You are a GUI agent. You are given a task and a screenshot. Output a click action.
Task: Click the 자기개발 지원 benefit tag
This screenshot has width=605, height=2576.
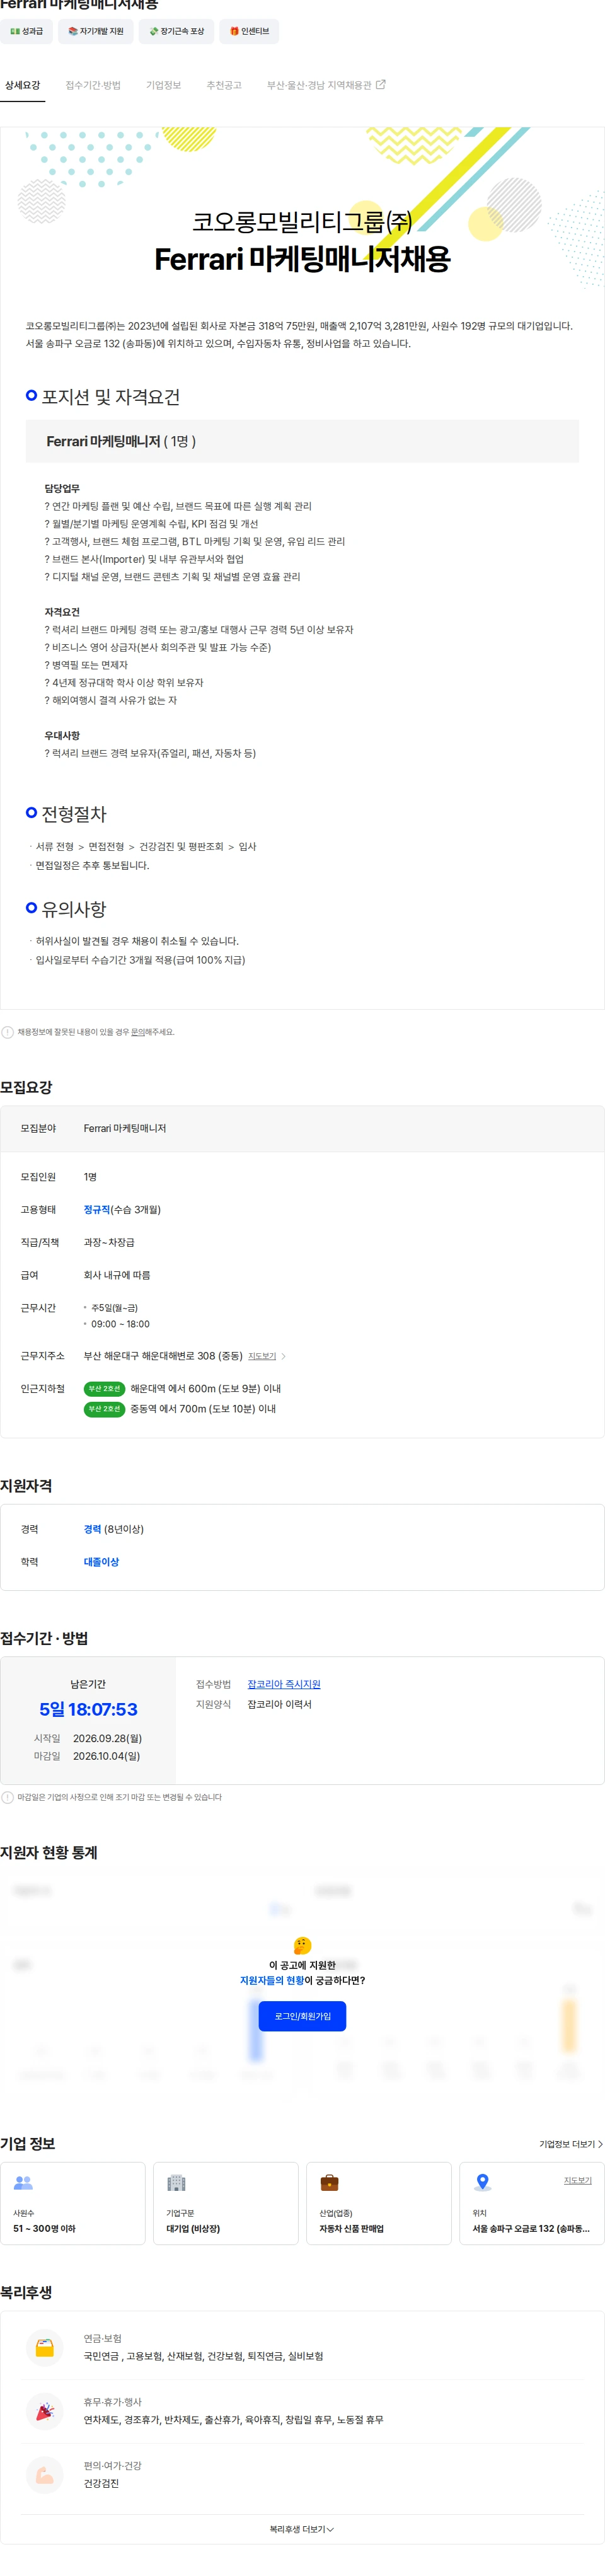pos(96,31)
